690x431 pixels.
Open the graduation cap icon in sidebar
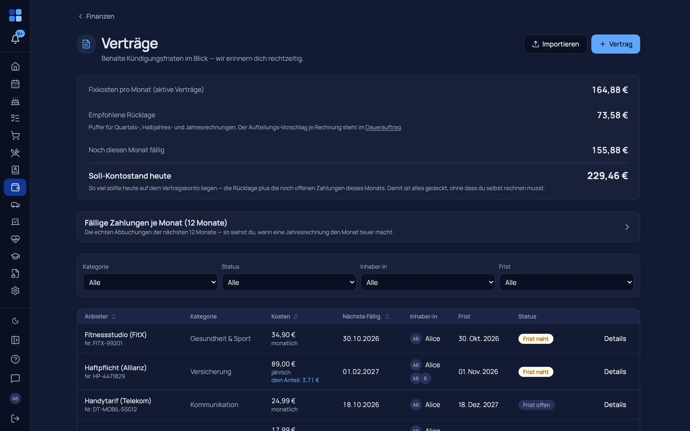click(x=15, y=256)
